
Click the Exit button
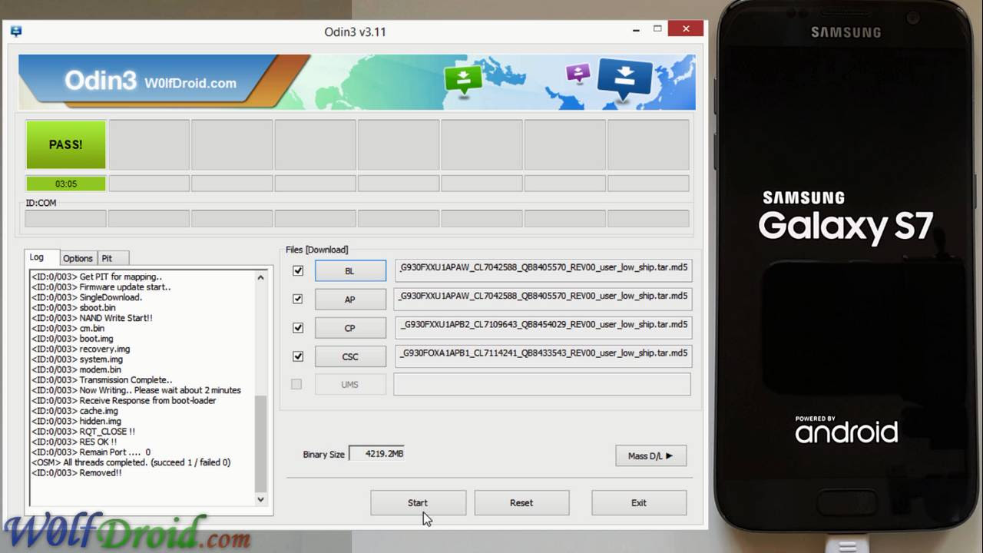pyautogui.click(x=639, y=503)
